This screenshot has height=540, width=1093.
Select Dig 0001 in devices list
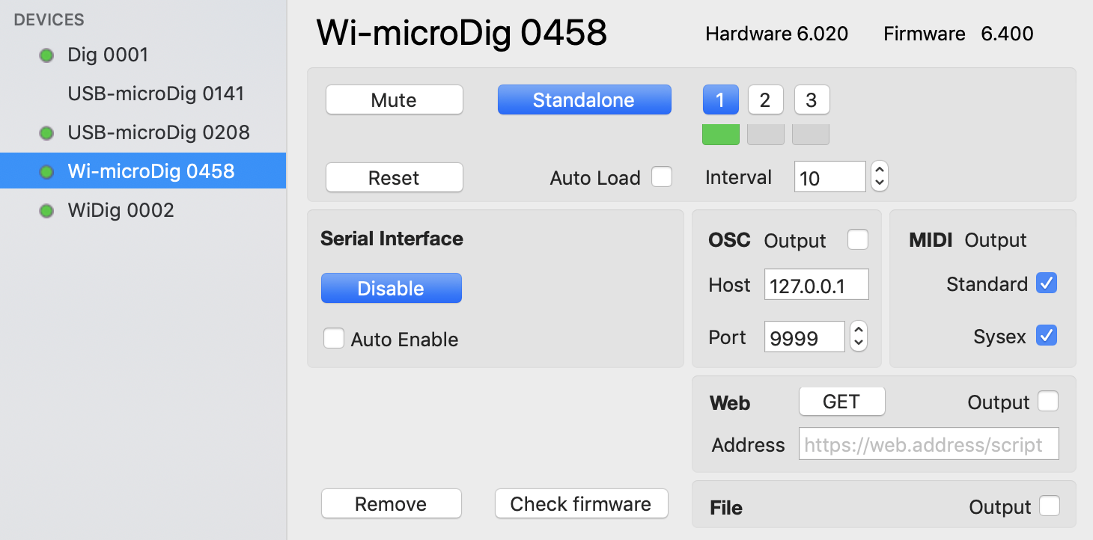click(x=143, y=55)
